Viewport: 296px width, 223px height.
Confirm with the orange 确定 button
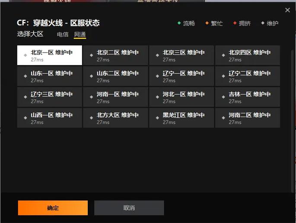pyautogui.click(x=53, y=208)
